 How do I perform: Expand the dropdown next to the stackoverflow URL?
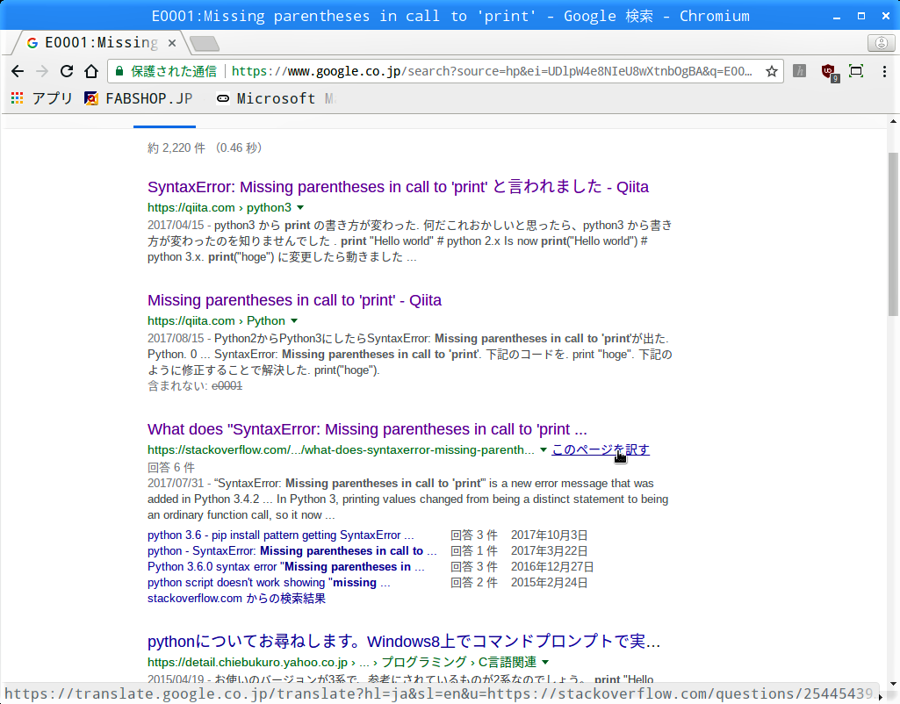543,449
